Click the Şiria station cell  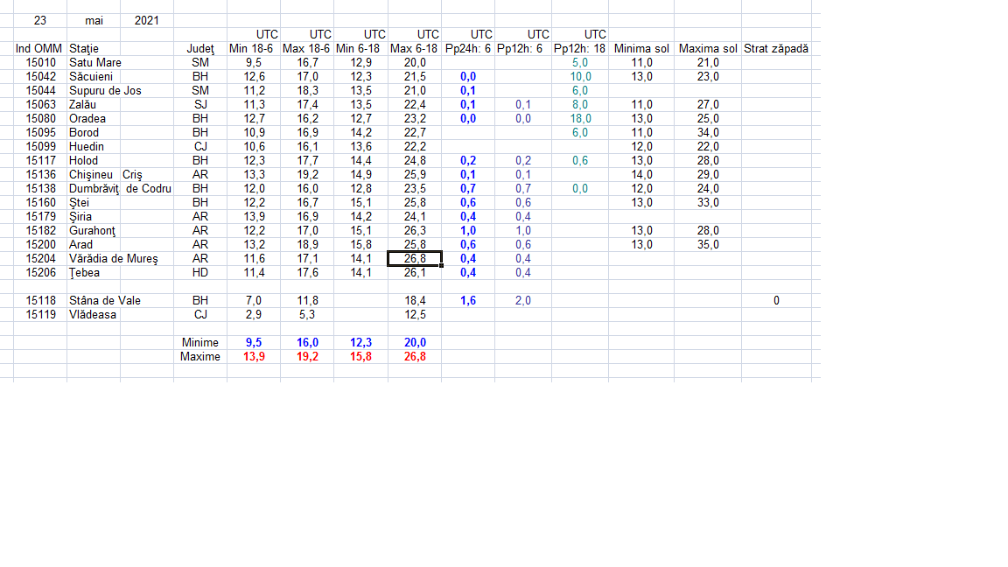click(80, 217)
